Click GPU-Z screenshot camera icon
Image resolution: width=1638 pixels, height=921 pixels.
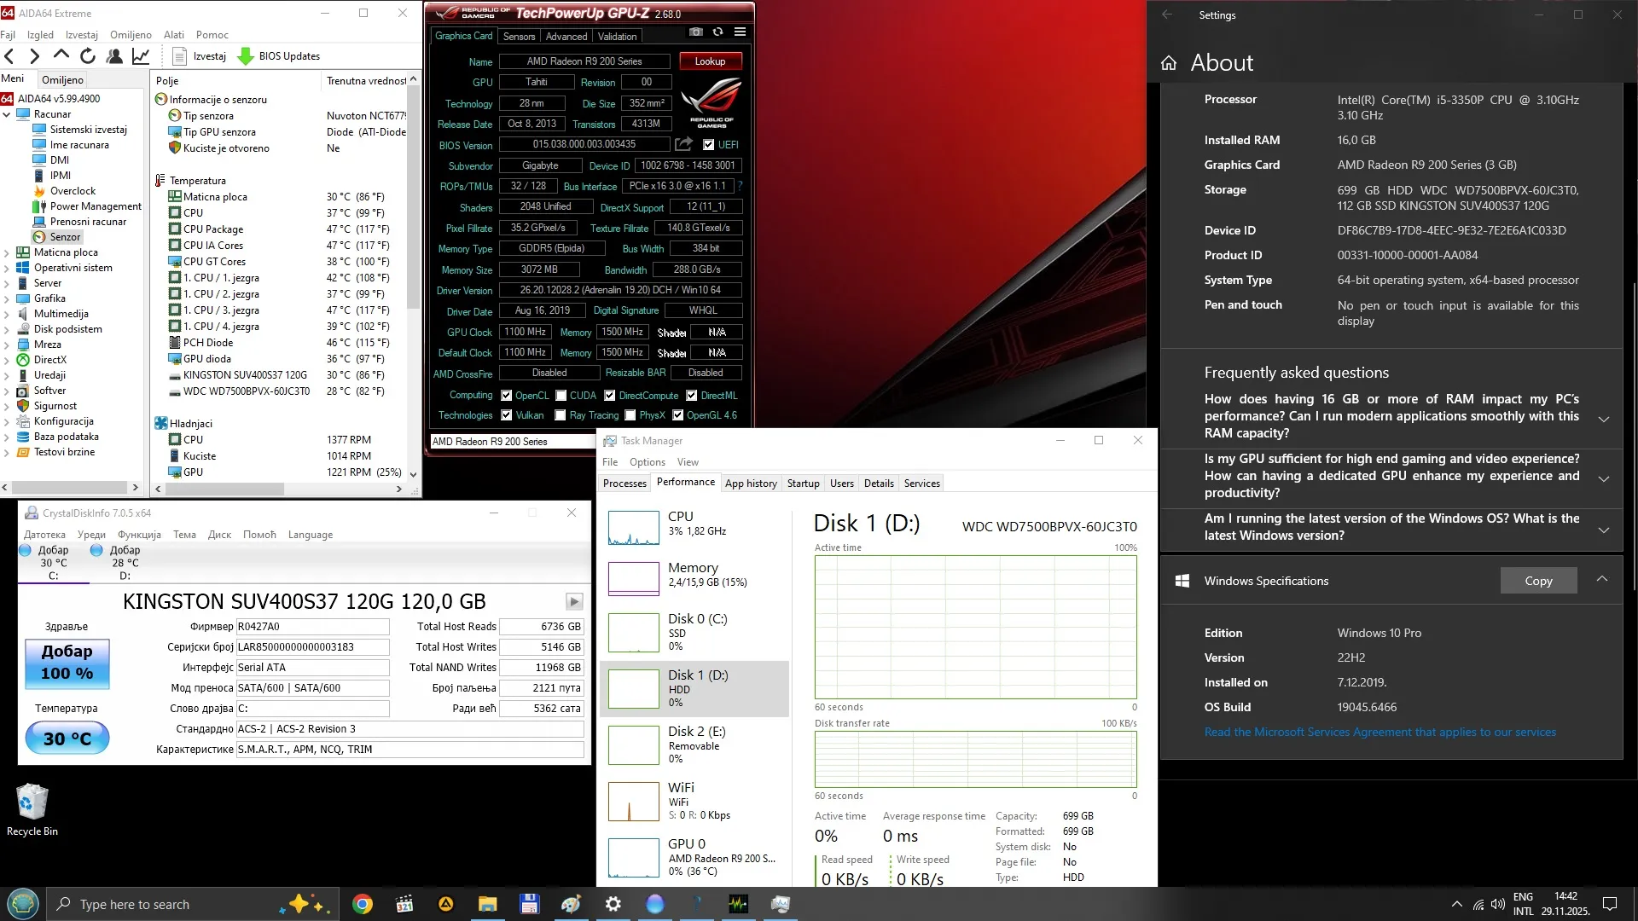click(x=696, y=32)
